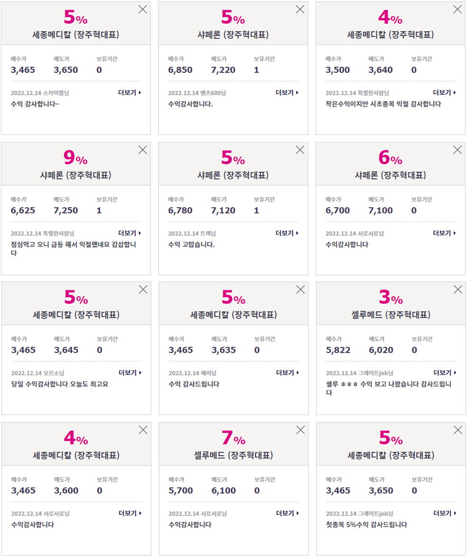Screen dimensions: 467x556
Task: Open the comment '점심먹고 오니 급등 해서 익절했네요'
Action: click(x=73, y=248)
